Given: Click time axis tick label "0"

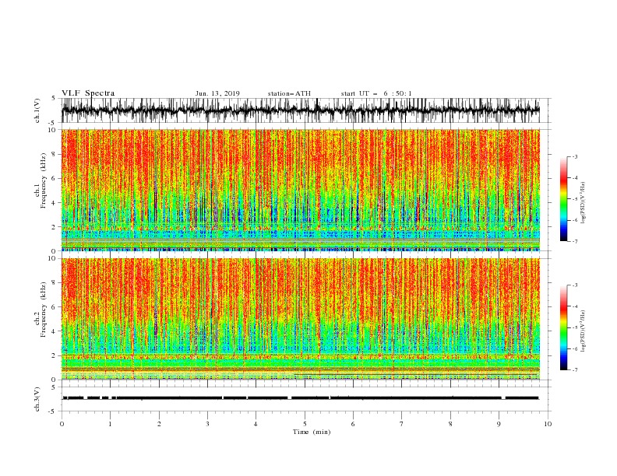Looking at the screenshot, I should click(x=62, y=424).
